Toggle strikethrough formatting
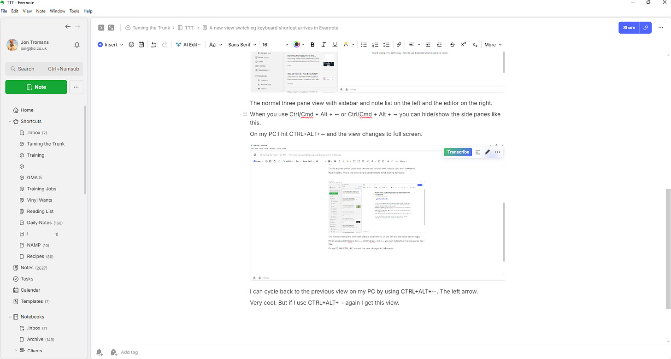Image resolution: width=671 pixels, height=359 pixels. click(452, 45)
